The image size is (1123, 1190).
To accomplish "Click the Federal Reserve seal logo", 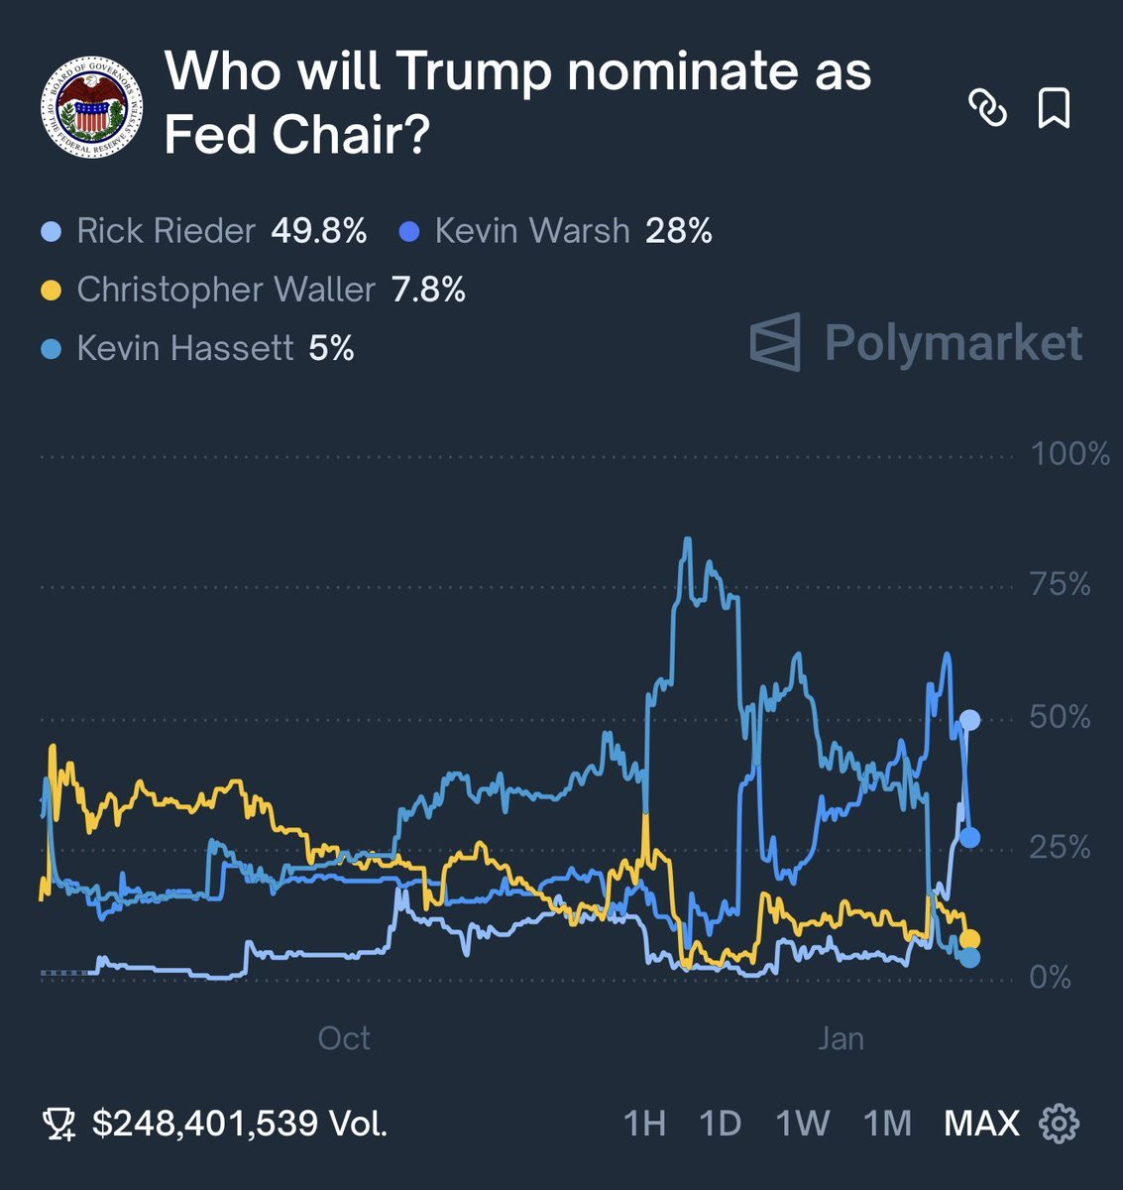I will tap(91, 106).
